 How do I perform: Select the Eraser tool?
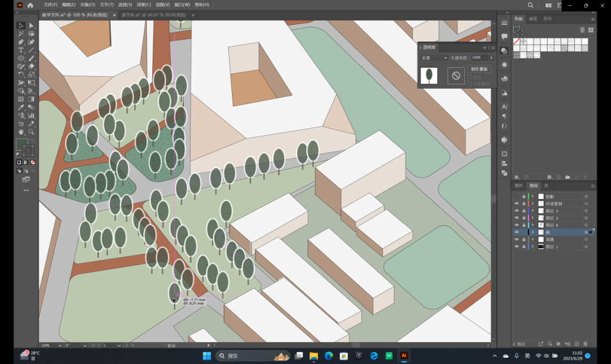pos(31,67)
